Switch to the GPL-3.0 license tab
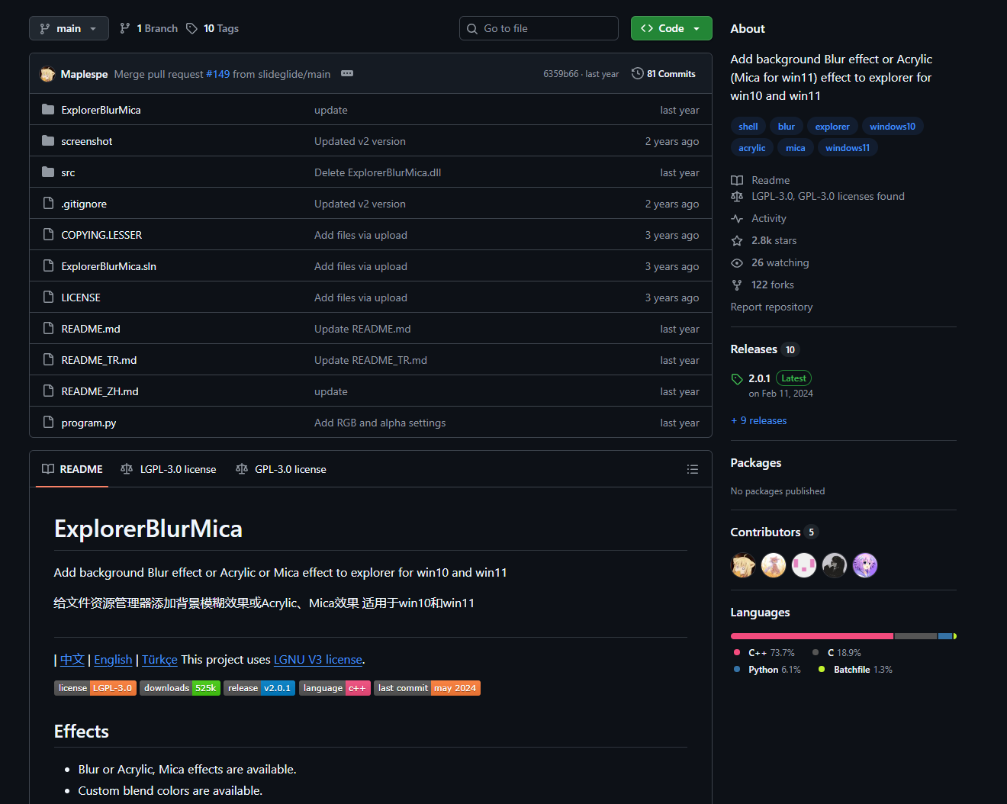 coord(281,469)
